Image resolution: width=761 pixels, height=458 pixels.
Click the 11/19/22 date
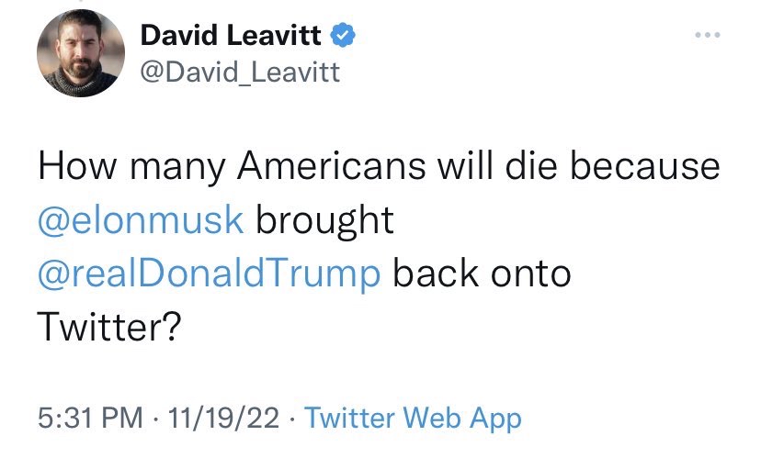[x=223, y=418]
